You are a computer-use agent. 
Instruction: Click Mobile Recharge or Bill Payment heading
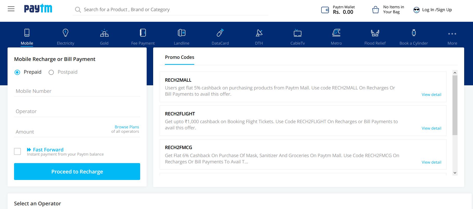[55, 59]
